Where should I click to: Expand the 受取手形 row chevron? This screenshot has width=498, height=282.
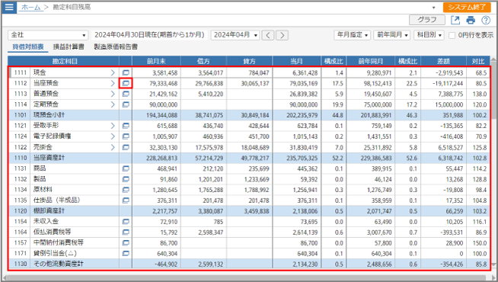tap(113, 126)
